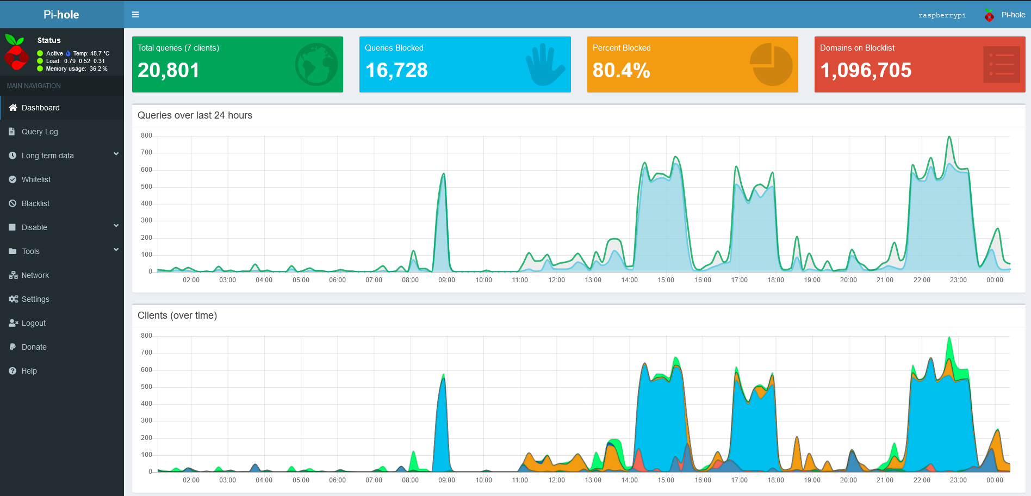Click the Percent Blocked orange box
Image resolution: width=1031 pixels, height=496 pixels.
(x=692, y=64)
